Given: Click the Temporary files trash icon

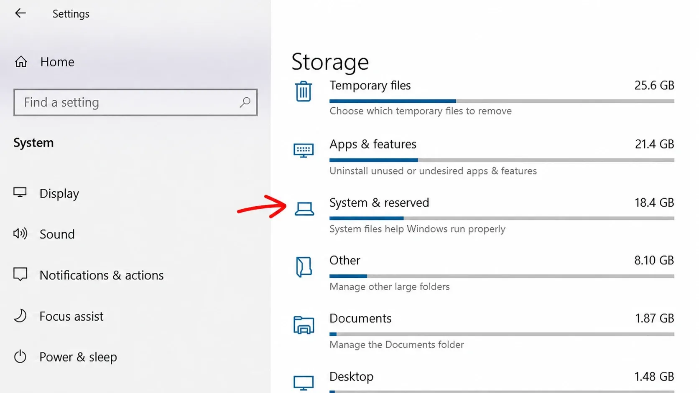Looking at the screenshot, I should [x=304, y=91].
